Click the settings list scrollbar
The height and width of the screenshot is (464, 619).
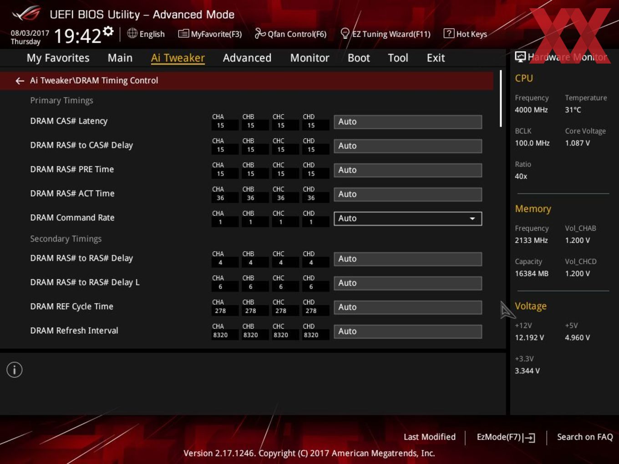(x=501, y=98)
